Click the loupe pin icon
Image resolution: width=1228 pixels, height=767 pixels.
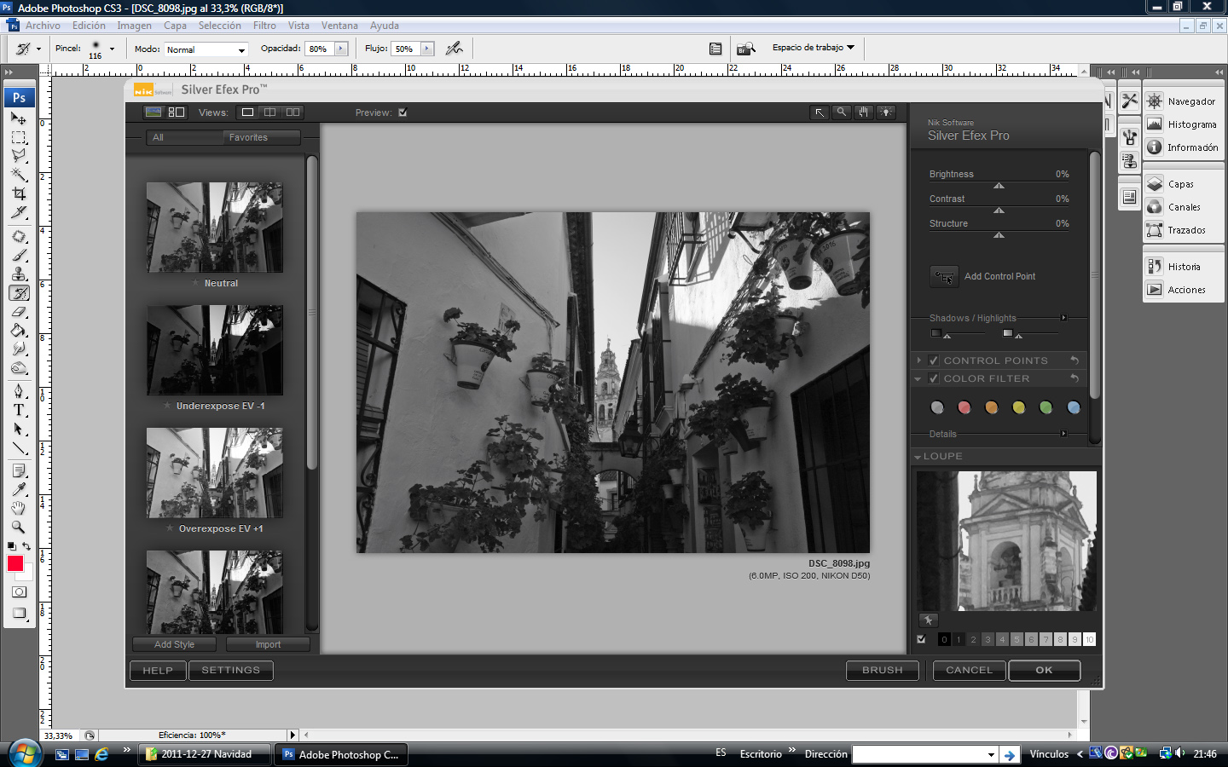(928, 620)
